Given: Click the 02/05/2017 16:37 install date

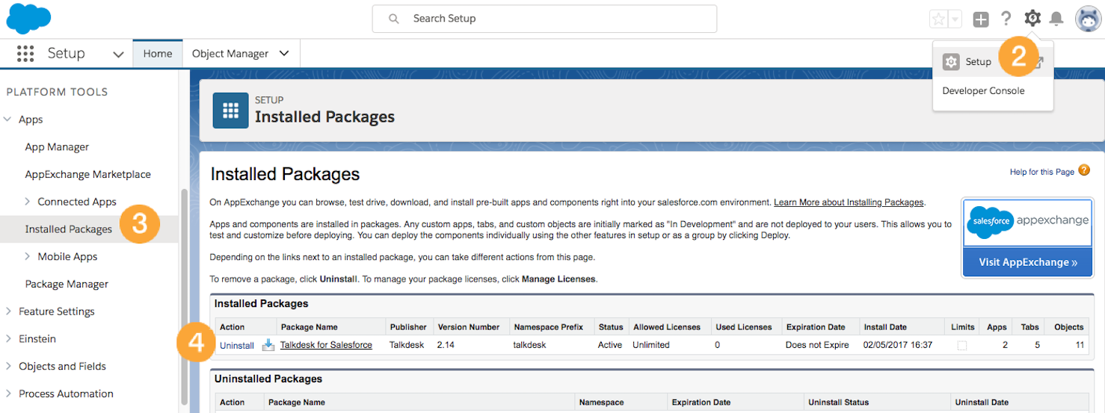Looking at the screenshot, I should point(897,345).
